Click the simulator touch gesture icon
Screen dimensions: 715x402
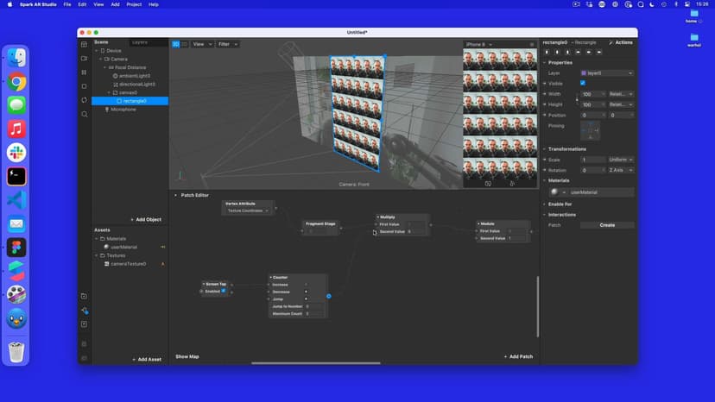[512, 184]
